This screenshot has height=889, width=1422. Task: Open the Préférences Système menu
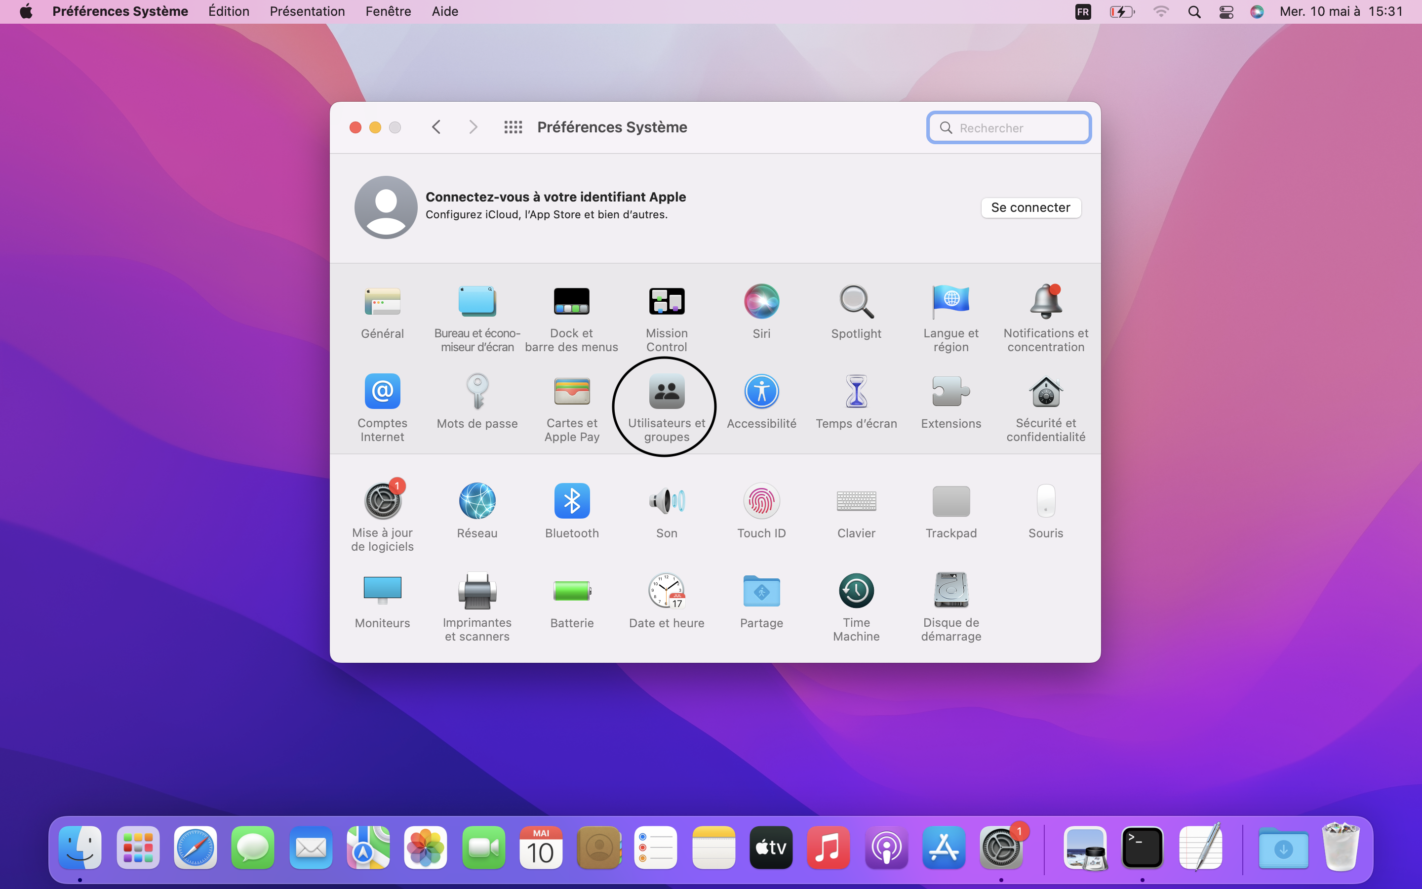120,12
